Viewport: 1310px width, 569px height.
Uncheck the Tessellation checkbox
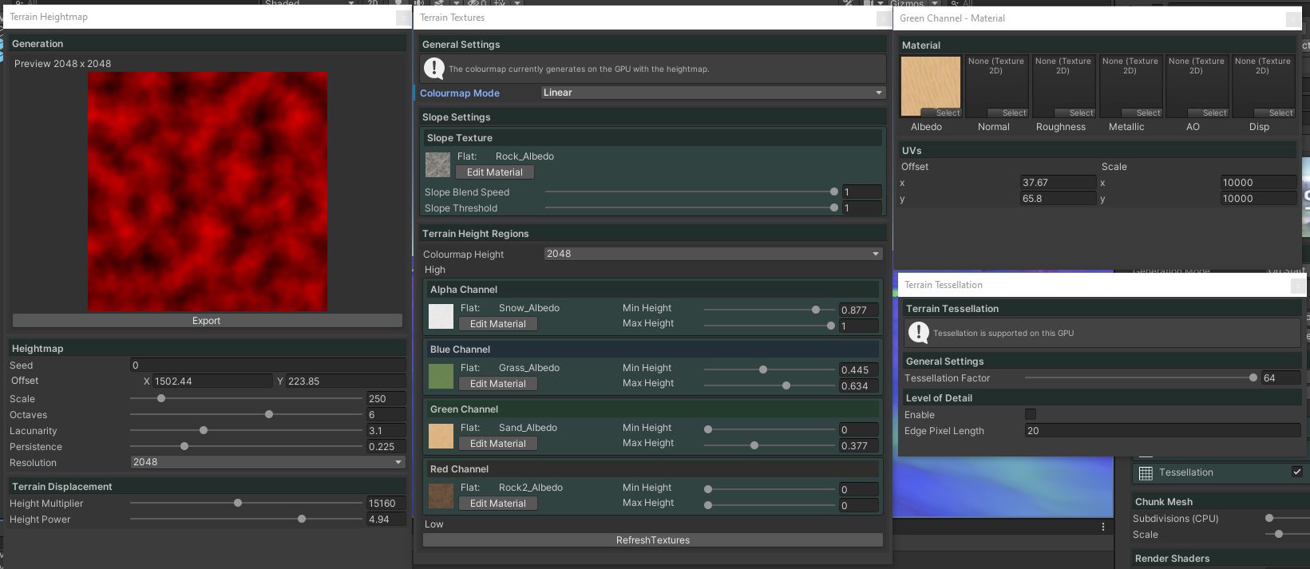1296,472
